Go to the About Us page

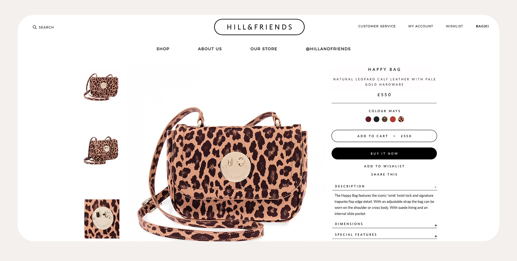tap(210, 49)
